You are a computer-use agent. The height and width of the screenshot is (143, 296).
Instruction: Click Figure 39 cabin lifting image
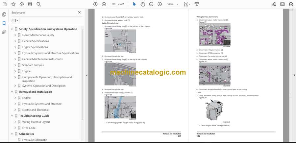(215, 110)
